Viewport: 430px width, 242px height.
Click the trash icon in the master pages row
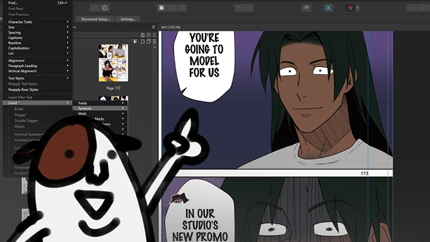coord(155,35)
